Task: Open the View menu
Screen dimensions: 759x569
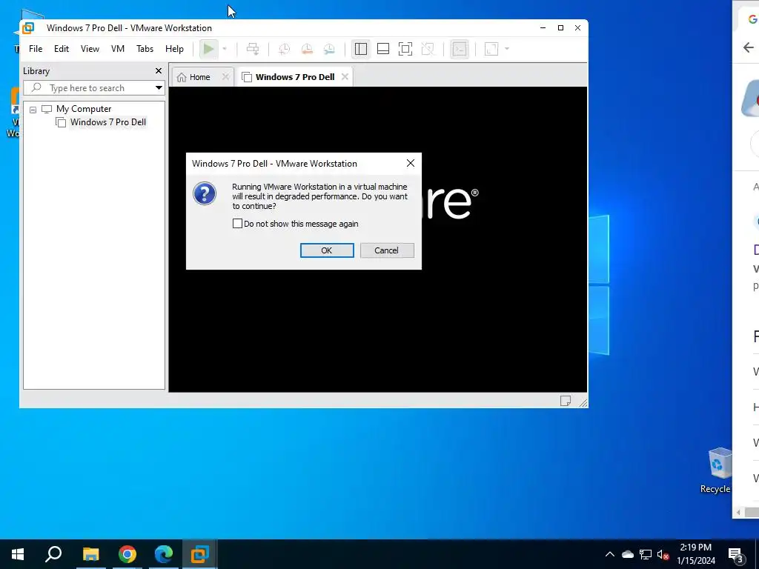Action: (90, 49)
